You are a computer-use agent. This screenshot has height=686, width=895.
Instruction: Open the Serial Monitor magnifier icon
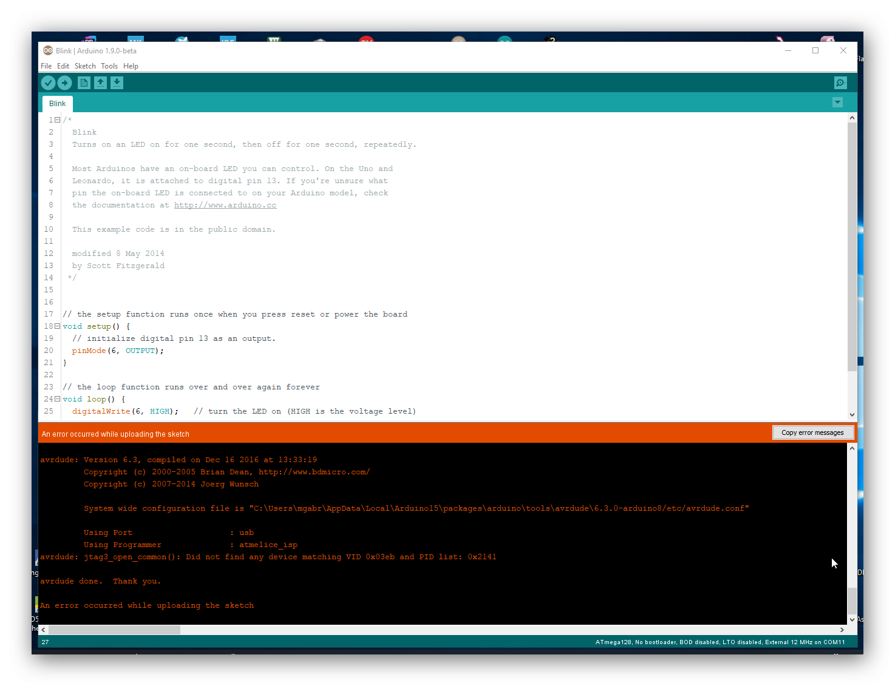tap(840, 83)
